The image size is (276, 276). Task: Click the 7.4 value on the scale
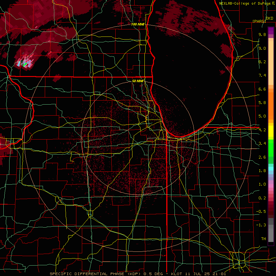262,75
